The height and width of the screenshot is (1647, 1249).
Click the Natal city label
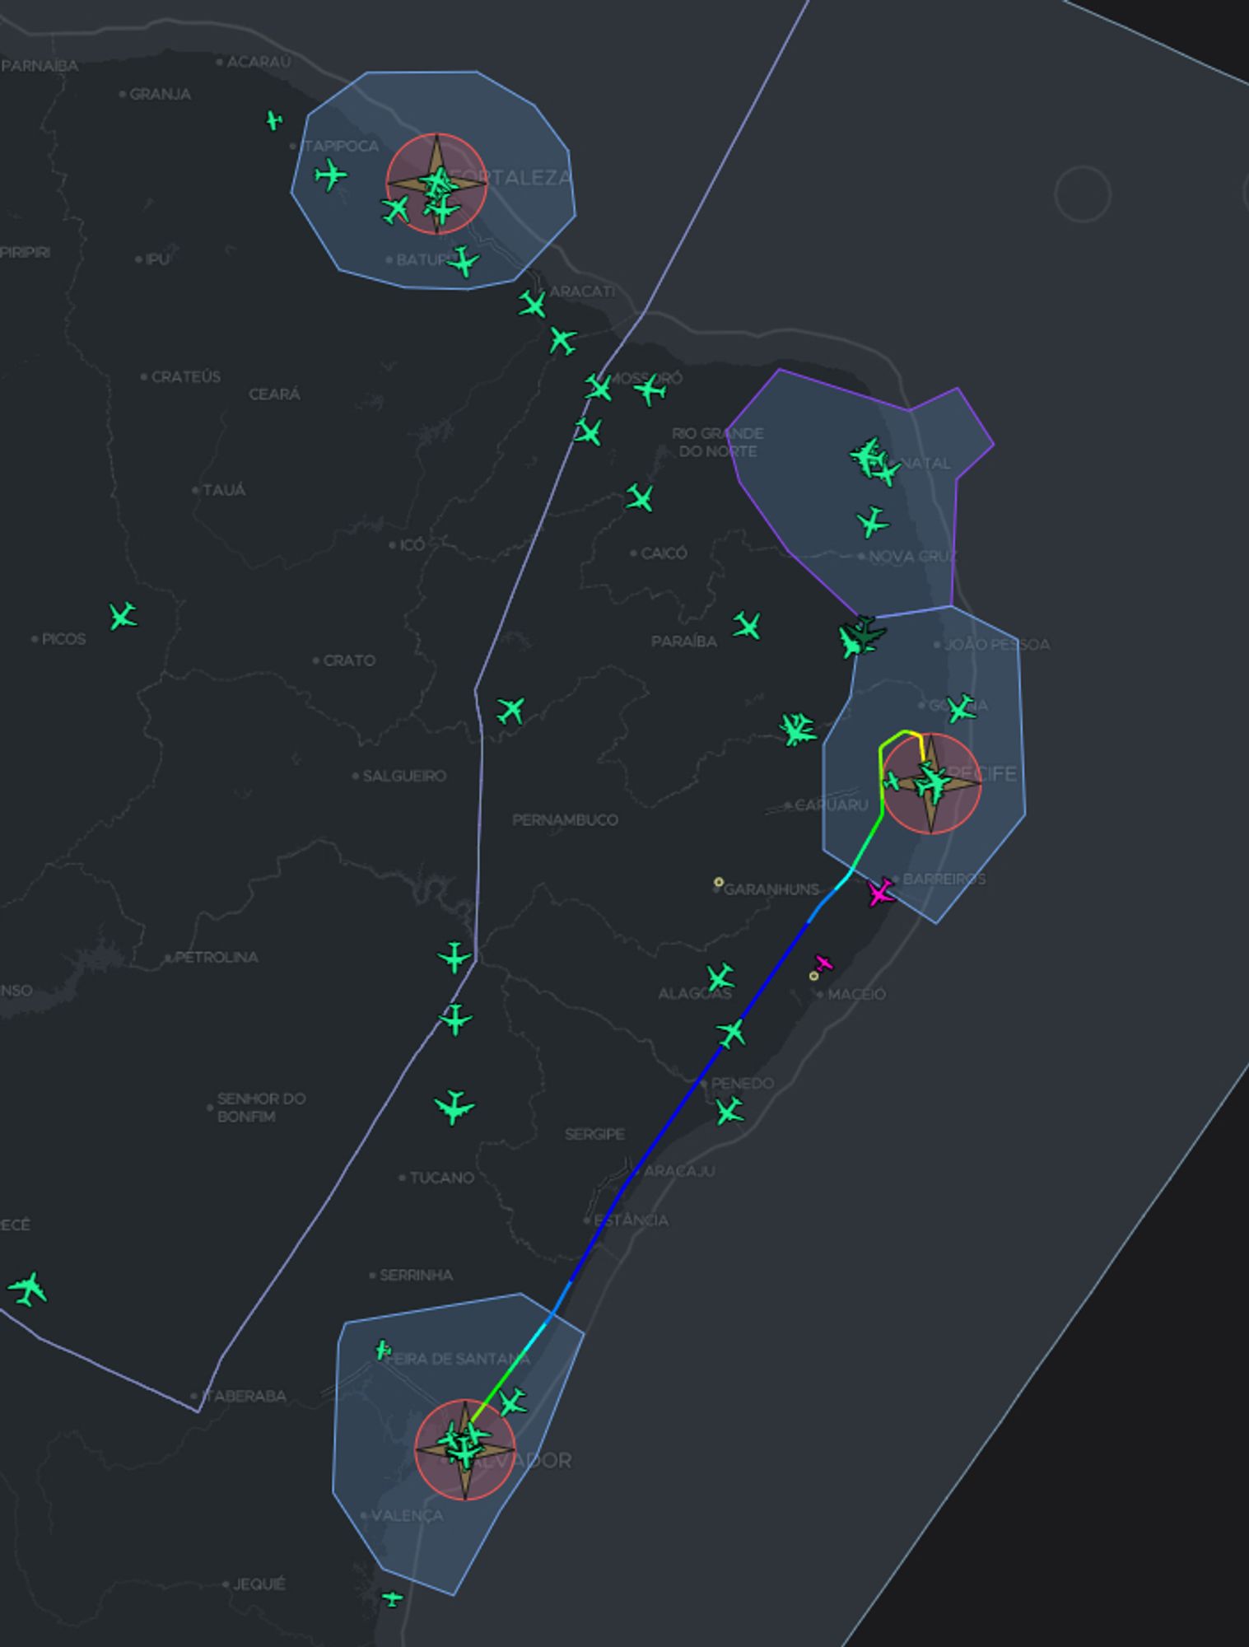925,463
